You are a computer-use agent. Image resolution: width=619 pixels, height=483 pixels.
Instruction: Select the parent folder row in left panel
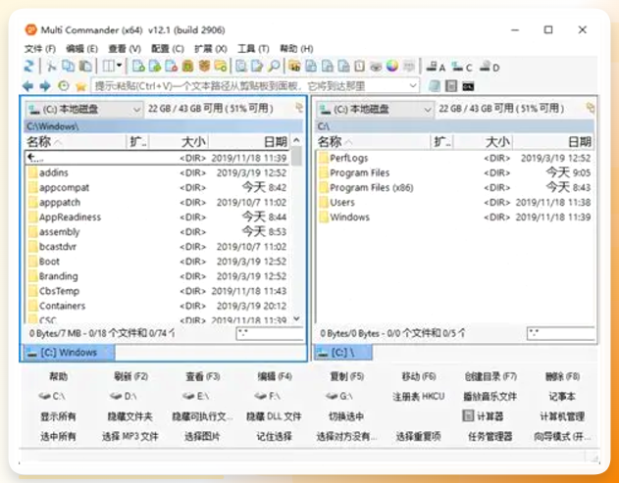click(x=158, y=158)
